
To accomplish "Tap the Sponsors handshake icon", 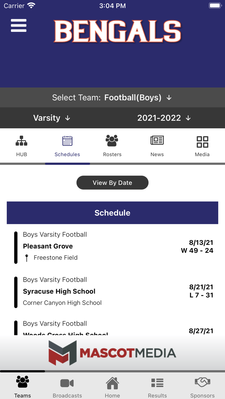I will tap(202, 382).
